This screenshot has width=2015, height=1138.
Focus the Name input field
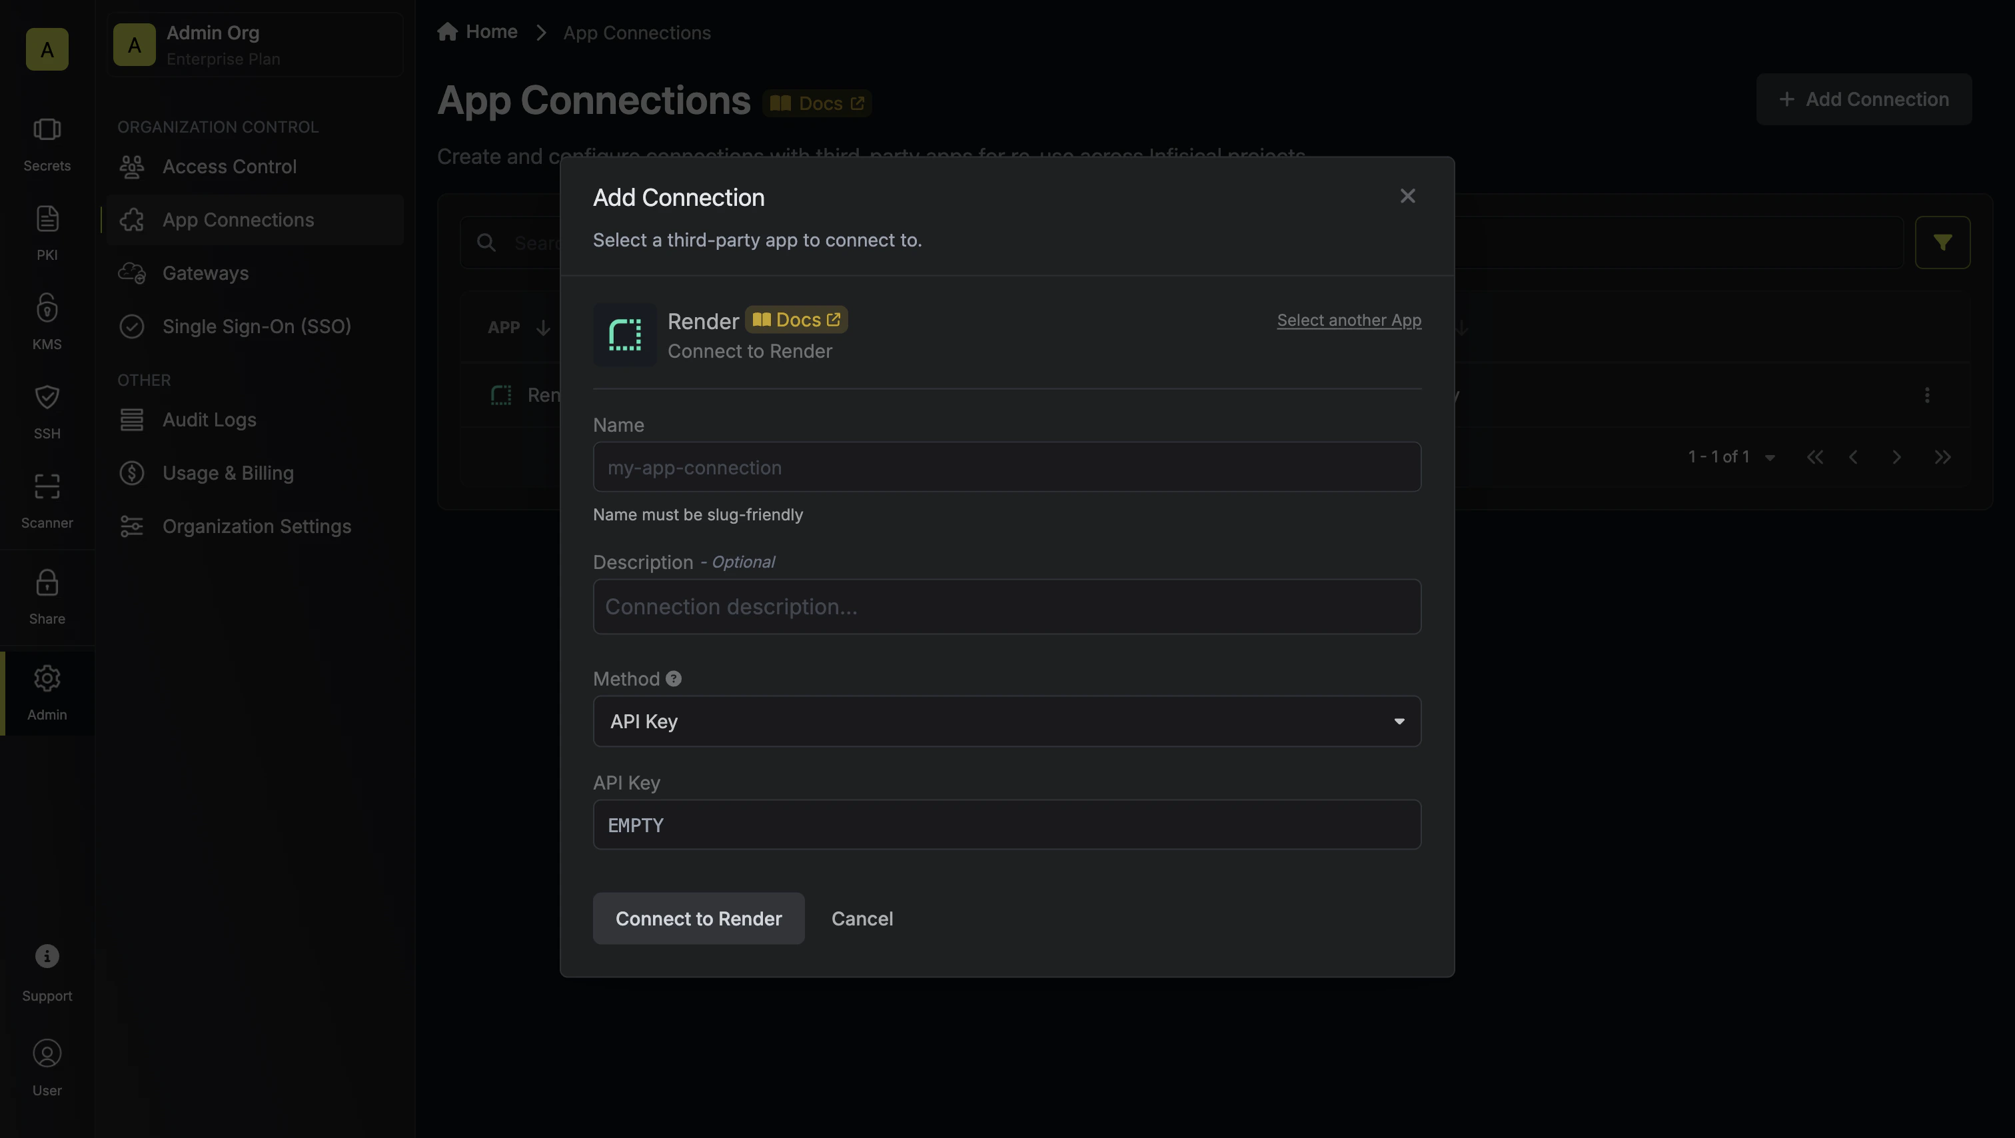(1007, 467)
